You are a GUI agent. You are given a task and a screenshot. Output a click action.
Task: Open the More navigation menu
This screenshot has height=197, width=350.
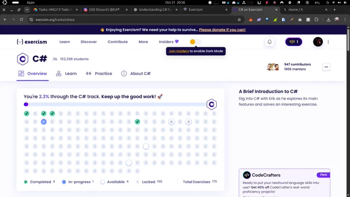coord(143,42)
